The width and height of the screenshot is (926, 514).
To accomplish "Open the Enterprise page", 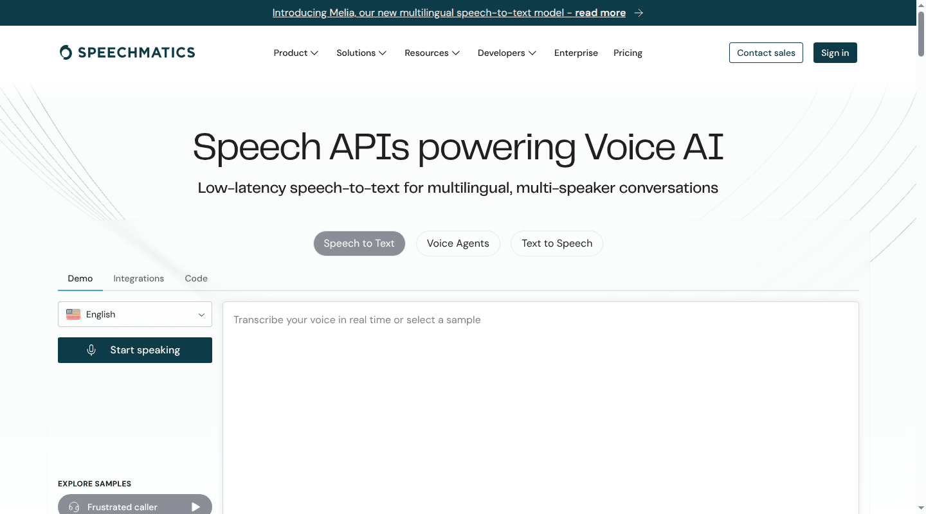I will click(x=576, y=53).
